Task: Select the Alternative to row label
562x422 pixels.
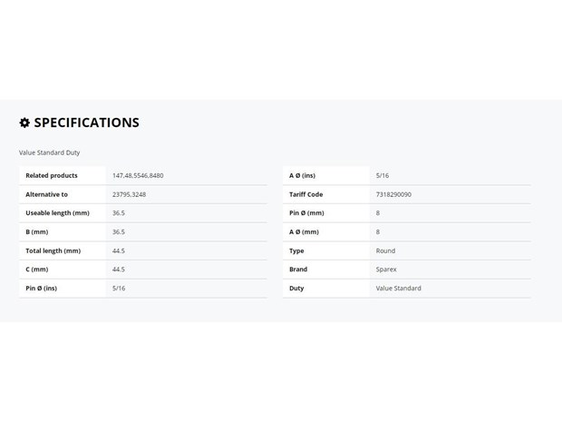Action: [46, 194]
